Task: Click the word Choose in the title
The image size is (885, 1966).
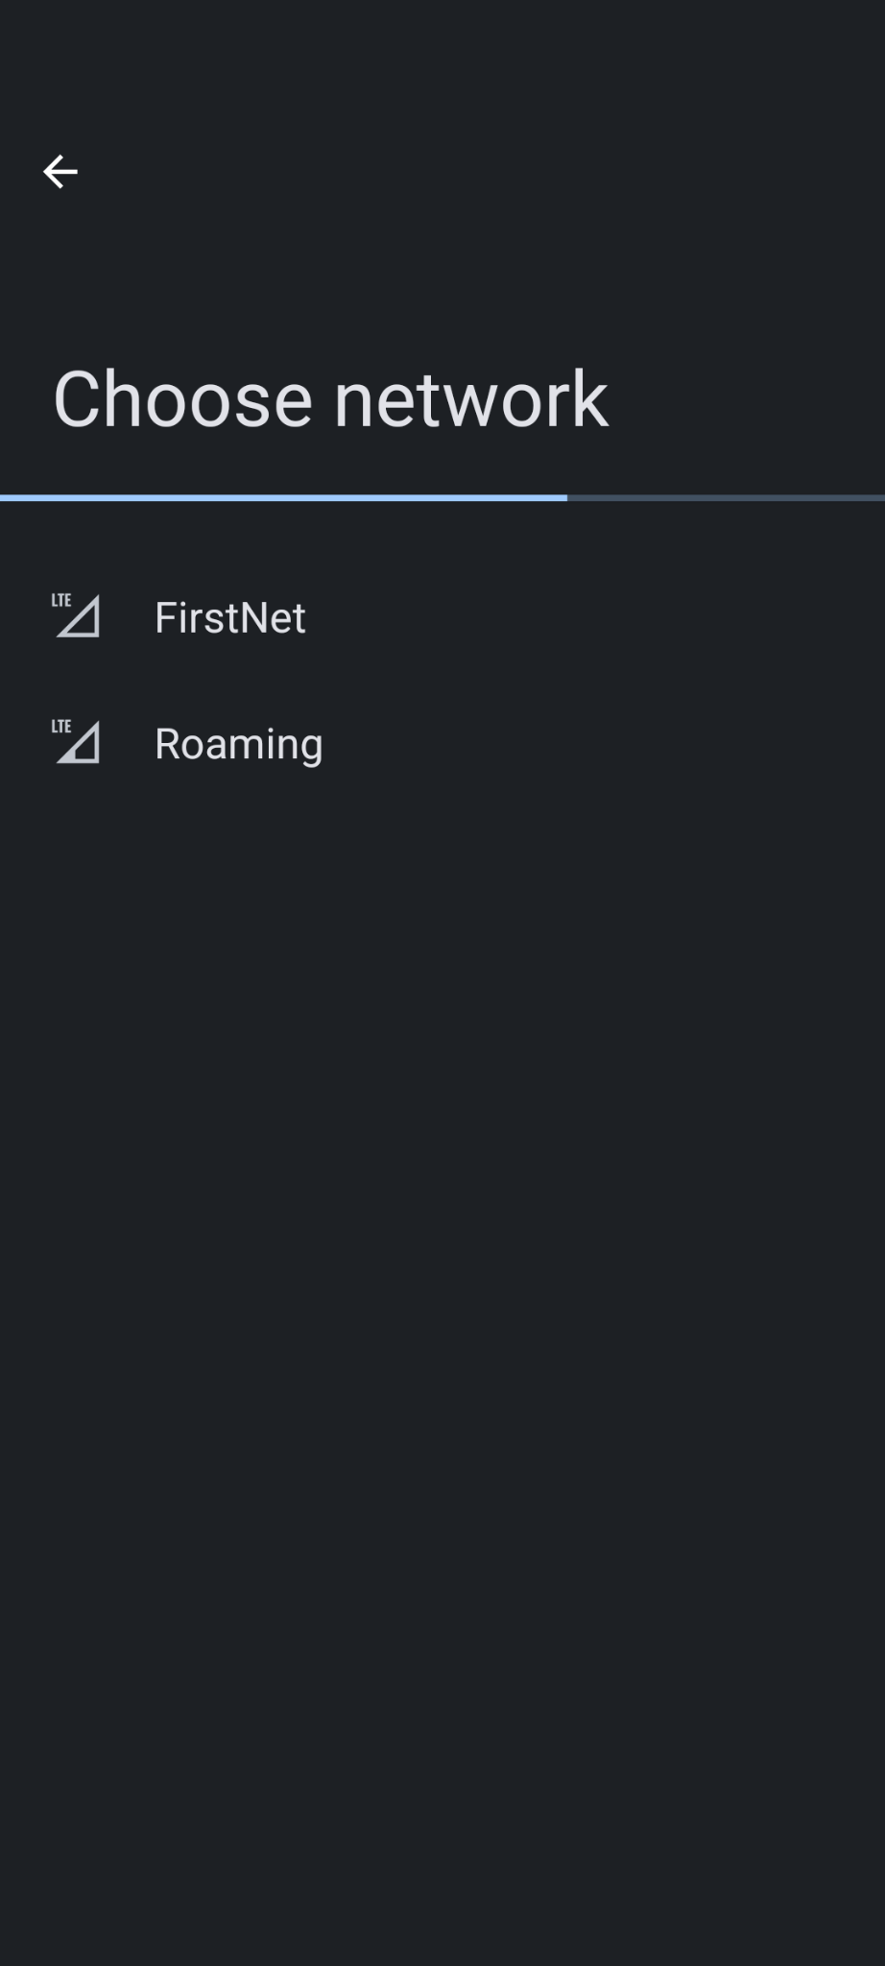Action: (183, 398)
